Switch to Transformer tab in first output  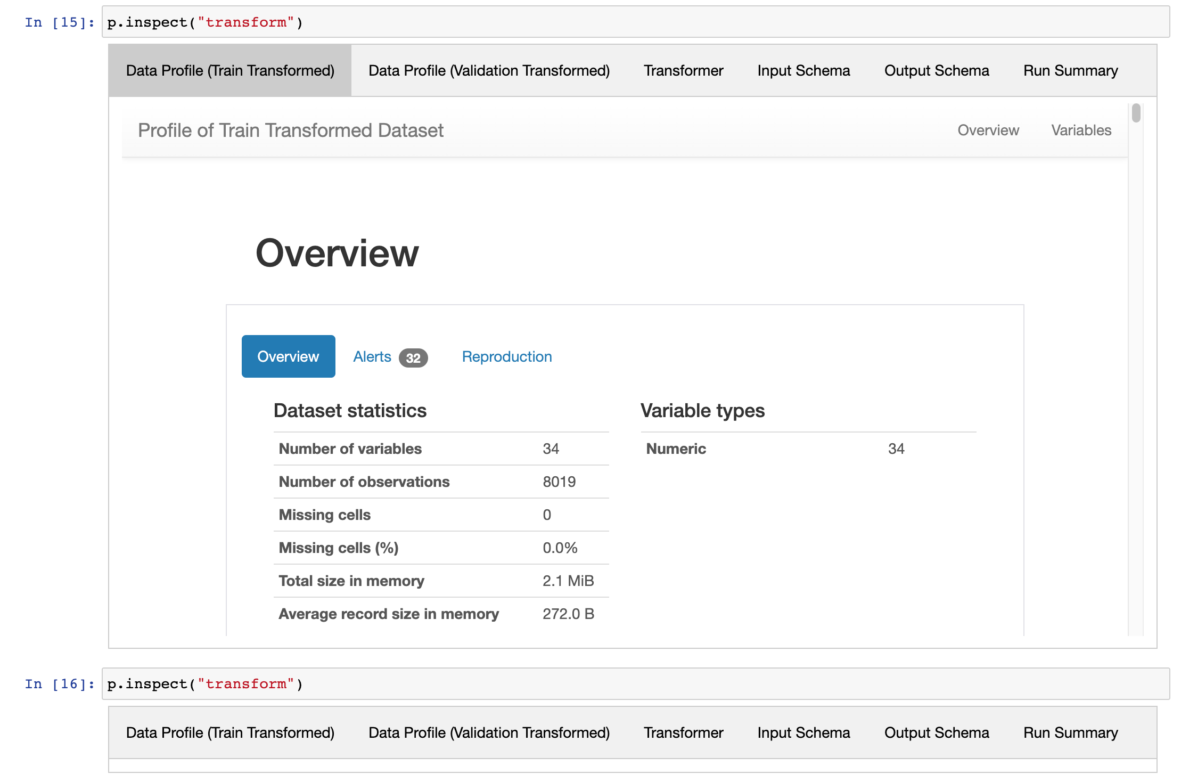(683, 70)
